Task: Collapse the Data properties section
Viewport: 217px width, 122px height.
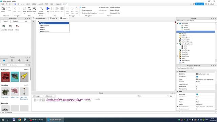Action: pos(178,91)
